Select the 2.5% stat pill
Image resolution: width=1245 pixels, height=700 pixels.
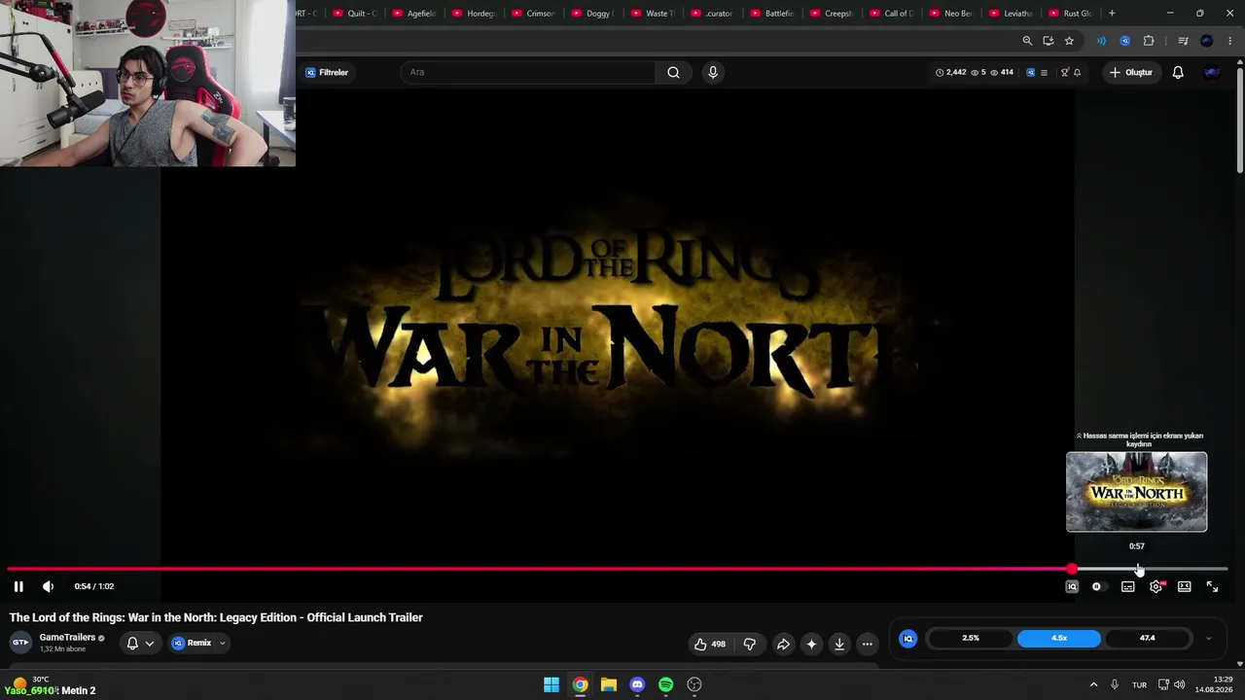click(x=971, y=639)
